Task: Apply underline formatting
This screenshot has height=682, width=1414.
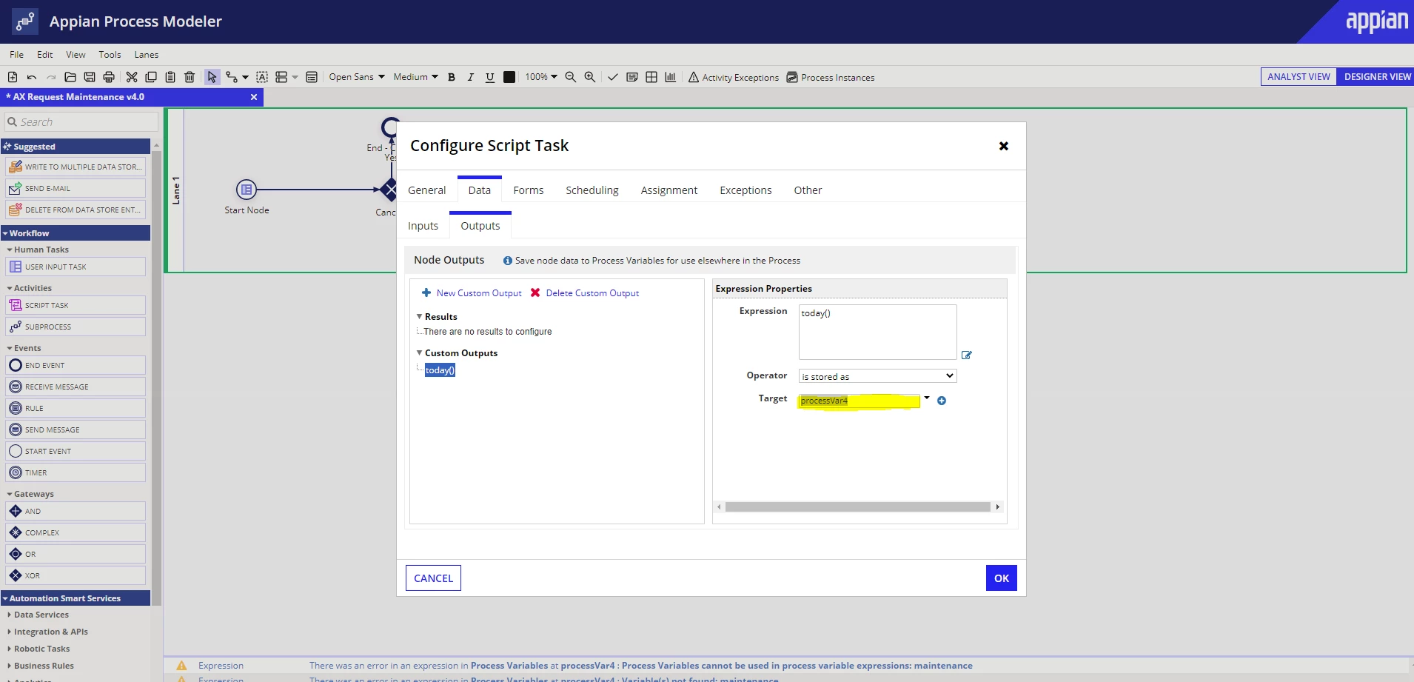Action: 489,77
